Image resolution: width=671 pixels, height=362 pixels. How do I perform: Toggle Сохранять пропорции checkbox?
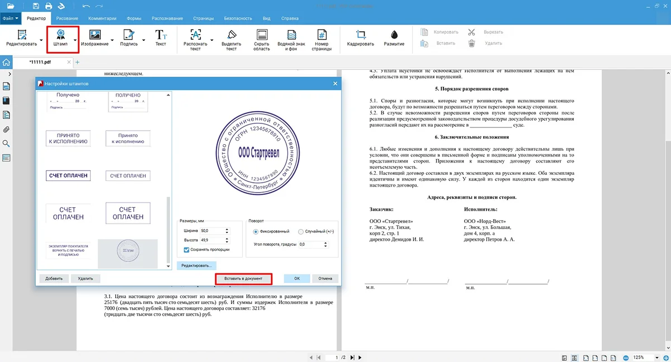(187, 250)
